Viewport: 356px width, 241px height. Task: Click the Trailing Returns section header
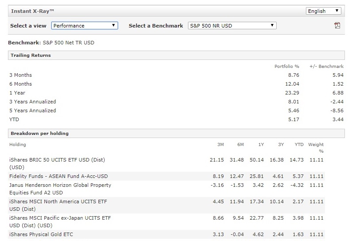176,55
